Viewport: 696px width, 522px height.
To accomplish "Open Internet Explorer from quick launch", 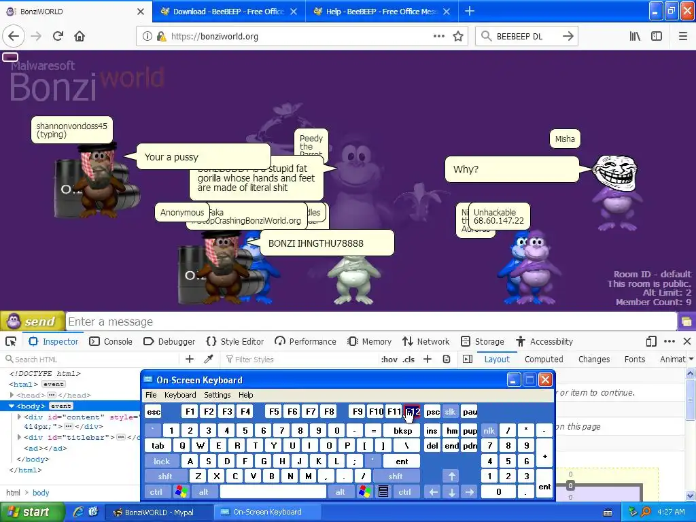I will click(x=78, y=512).
